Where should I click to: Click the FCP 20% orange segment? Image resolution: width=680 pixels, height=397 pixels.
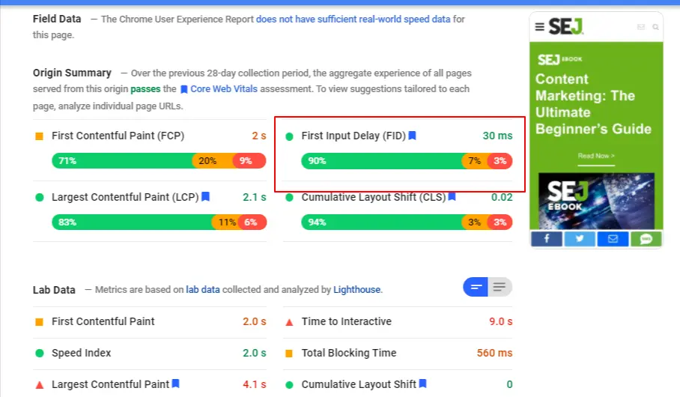pos(213,161)
